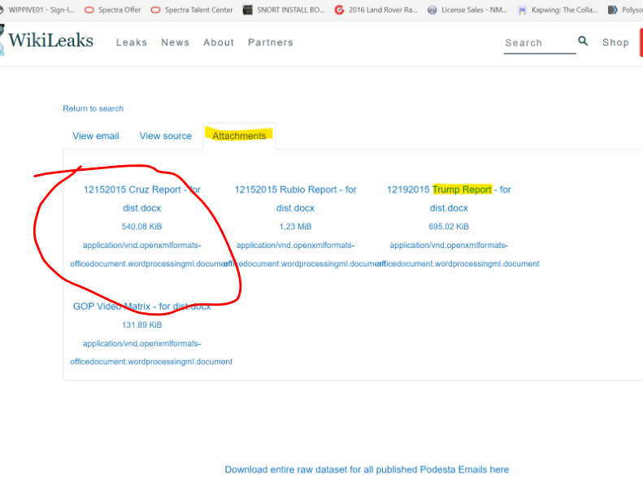Viewport: 643px width, 483px height.
Task: Open the WIPPIVE01 Sign-In bookmark
Action: pos(37,10)
